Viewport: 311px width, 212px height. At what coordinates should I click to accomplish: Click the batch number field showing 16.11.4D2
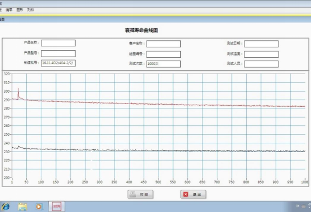pos(58,63)
